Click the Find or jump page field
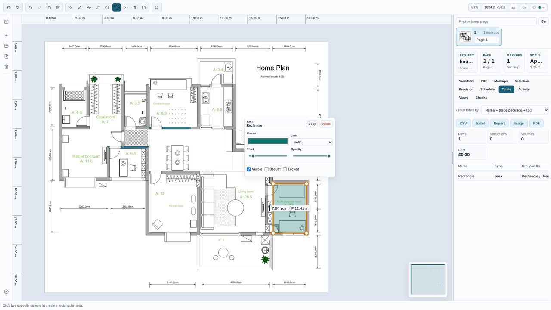This screenshot has height=310, width=551. pyautogui.click(x=496, y=22)
